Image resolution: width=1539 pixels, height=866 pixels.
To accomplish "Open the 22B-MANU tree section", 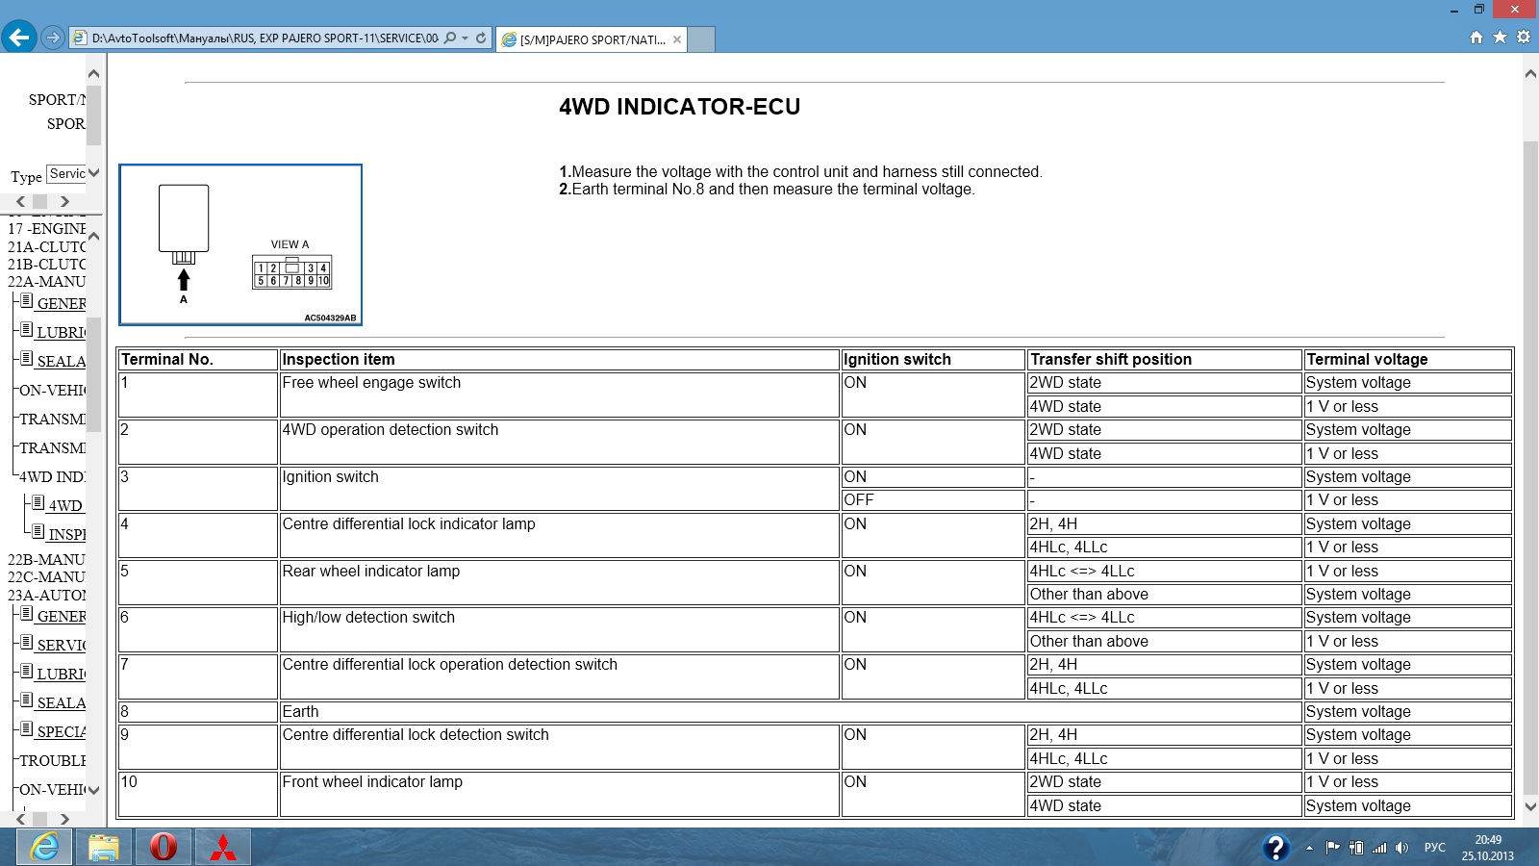I will [x=46, y=559].
